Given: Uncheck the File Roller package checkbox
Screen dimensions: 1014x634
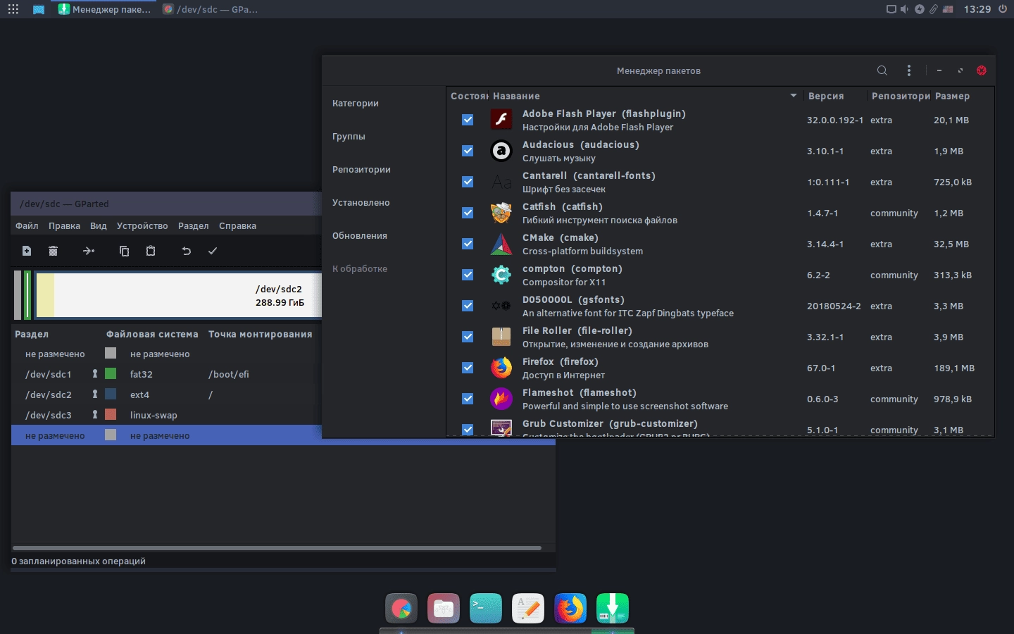Looking at the screenshot, I should [x=468, y=337].
